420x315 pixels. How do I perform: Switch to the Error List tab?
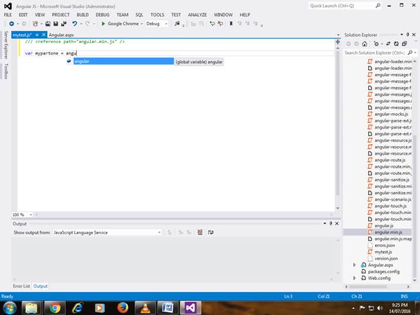tap(22, 286)
